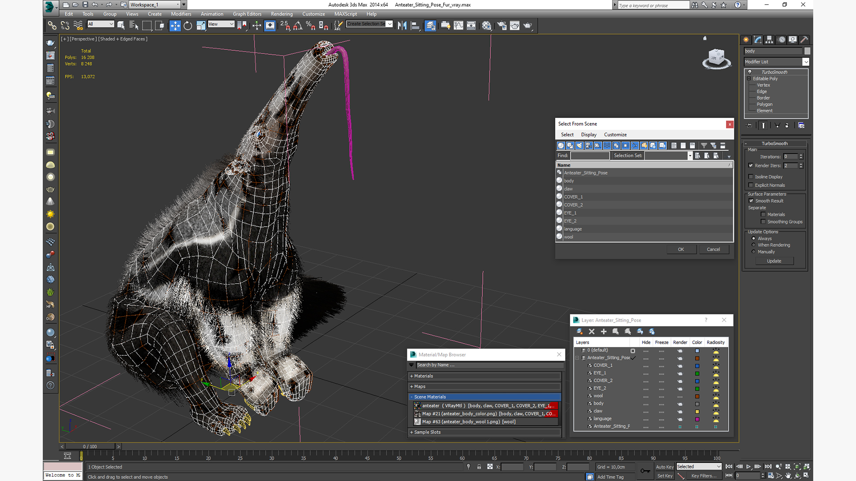856x481 pixels.
Task: Activate the Select and Rotate tool
Action: (x=188, y=25)
